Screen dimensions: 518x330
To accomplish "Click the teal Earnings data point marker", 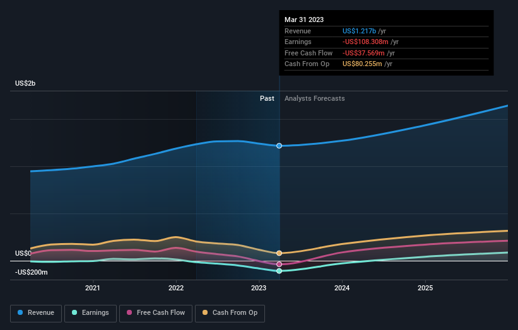I will pos(279,271).
